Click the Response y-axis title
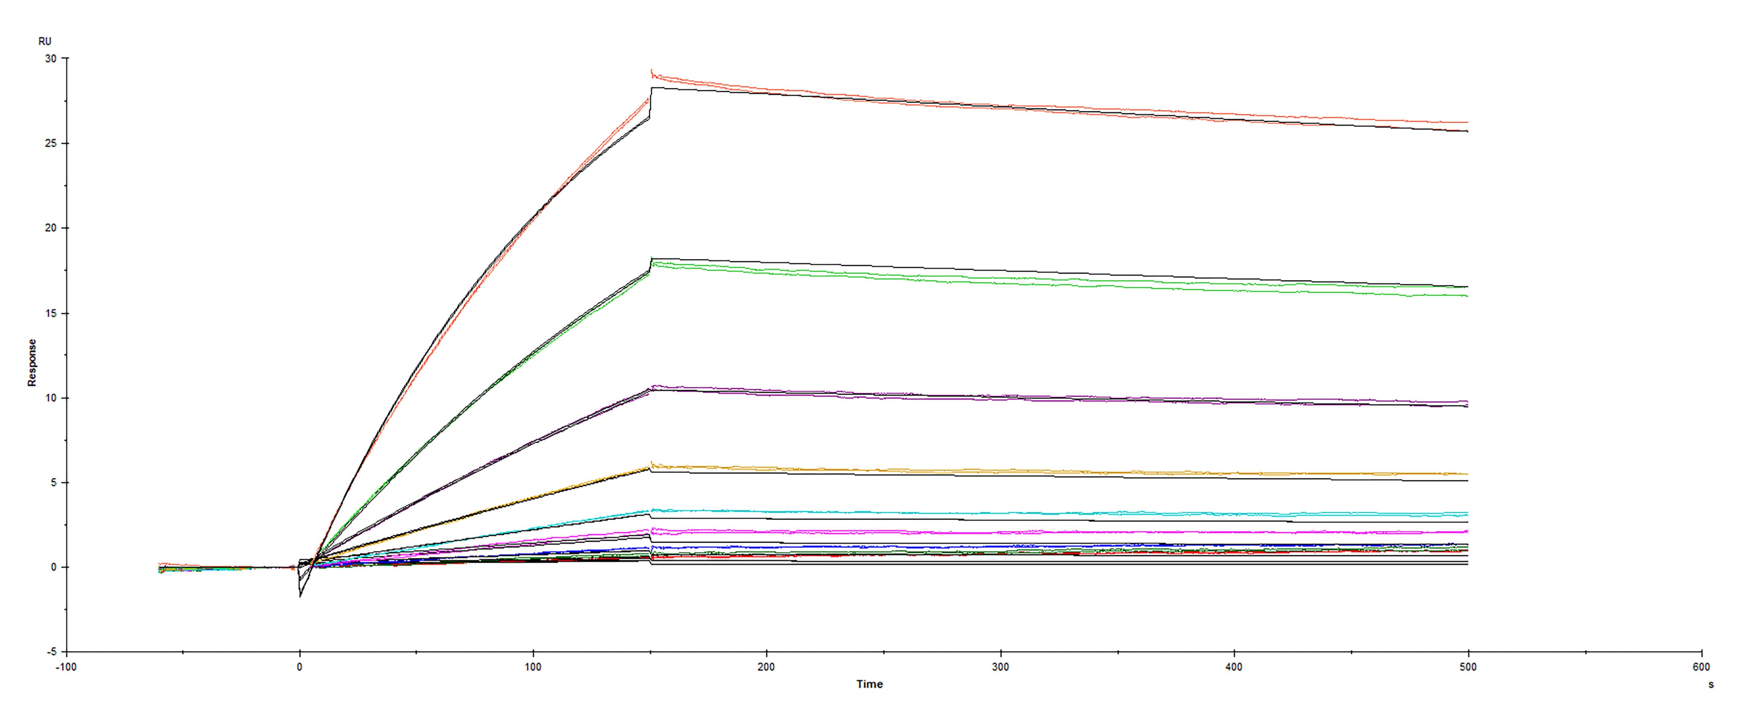1740x707 pixels. coord(32,363)
